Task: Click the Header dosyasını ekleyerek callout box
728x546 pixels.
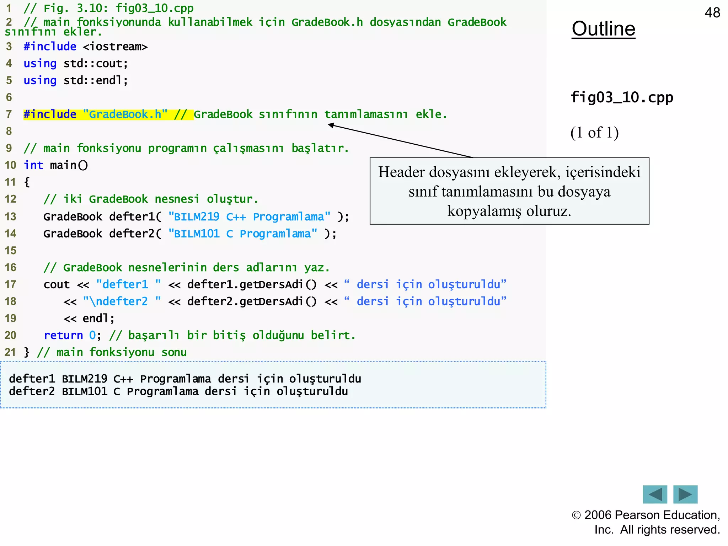Action: click(x=509, y=191)
